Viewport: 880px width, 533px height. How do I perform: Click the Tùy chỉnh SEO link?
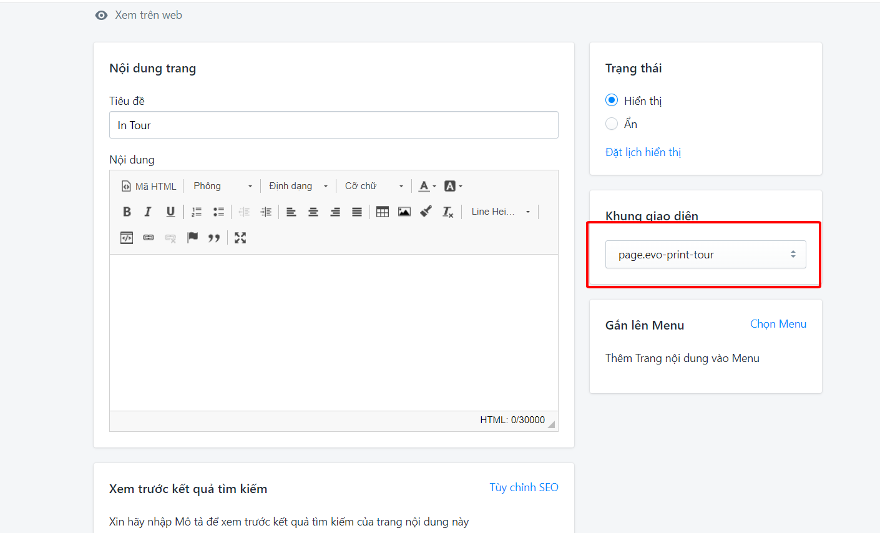tap(524, 487)
